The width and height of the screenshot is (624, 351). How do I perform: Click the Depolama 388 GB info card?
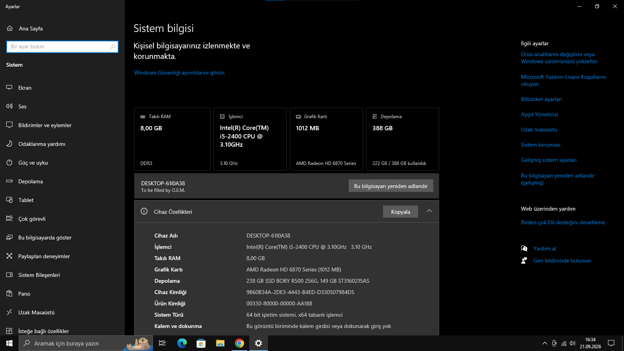402,139
